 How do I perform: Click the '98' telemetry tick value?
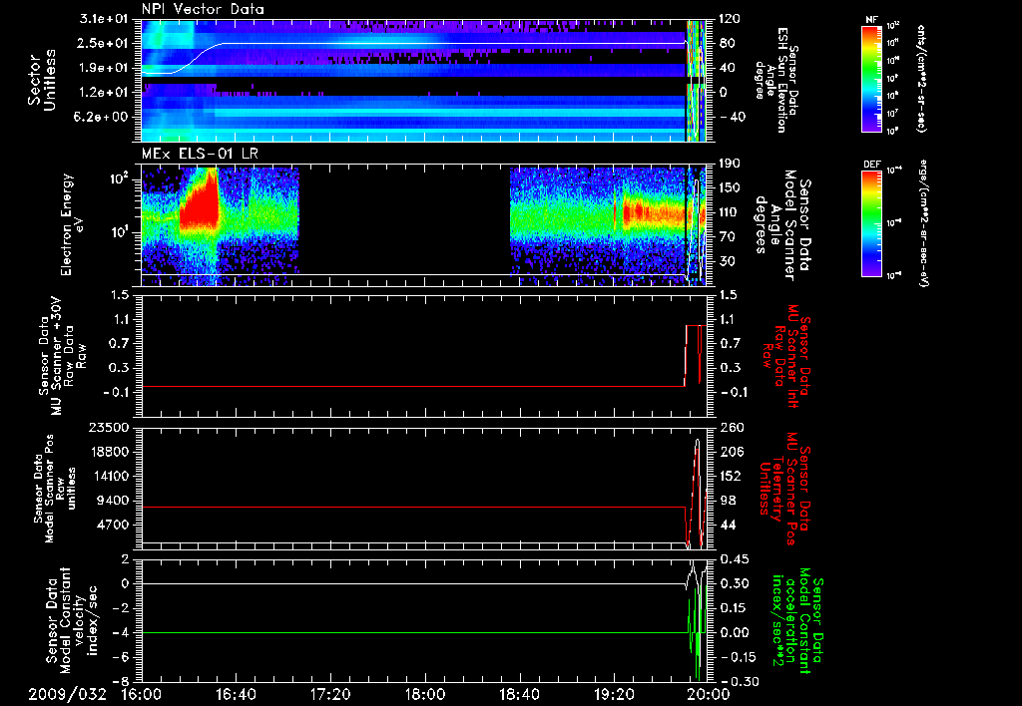pyautogui.click(x=727, y=501)
